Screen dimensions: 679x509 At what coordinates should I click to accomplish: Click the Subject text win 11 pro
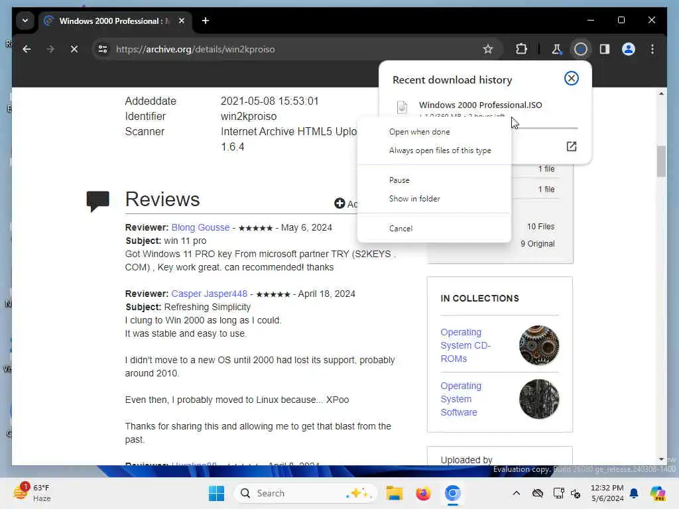tap(185, 241)
